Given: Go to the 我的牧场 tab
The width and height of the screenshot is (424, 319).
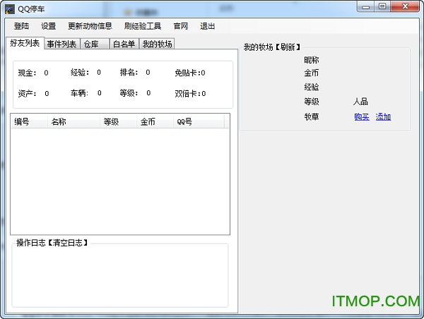Looking at the screenshot, I should [157, 44].
